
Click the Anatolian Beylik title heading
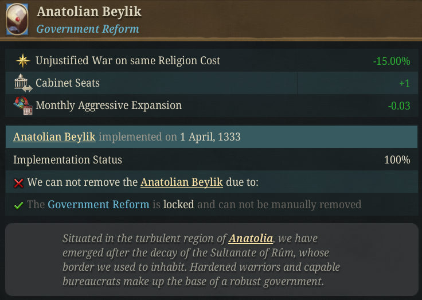pos(89,11)
